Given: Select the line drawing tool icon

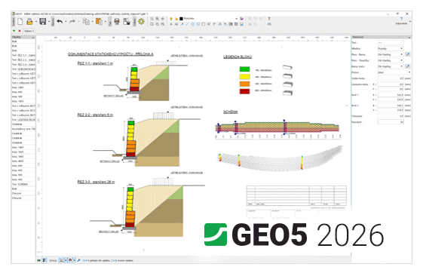Looking at the screenshot, I should point(187,24).
